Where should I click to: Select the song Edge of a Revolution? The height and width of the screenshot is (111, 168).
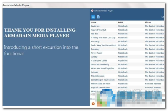[100, 88]
